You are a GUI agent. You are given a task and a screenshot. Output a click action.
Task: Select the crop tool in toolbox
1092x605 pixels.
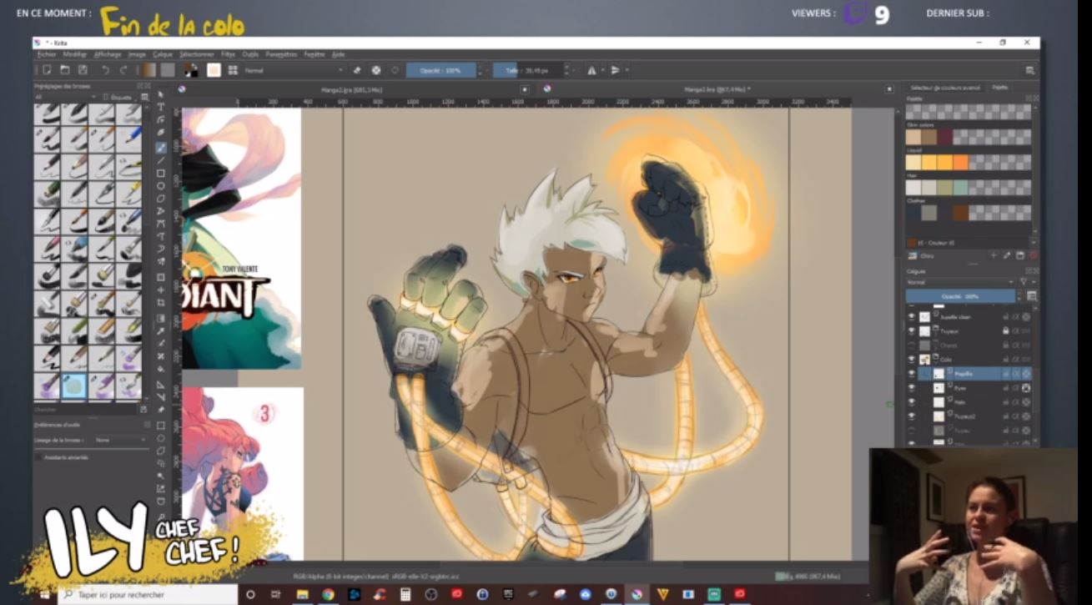160,302
